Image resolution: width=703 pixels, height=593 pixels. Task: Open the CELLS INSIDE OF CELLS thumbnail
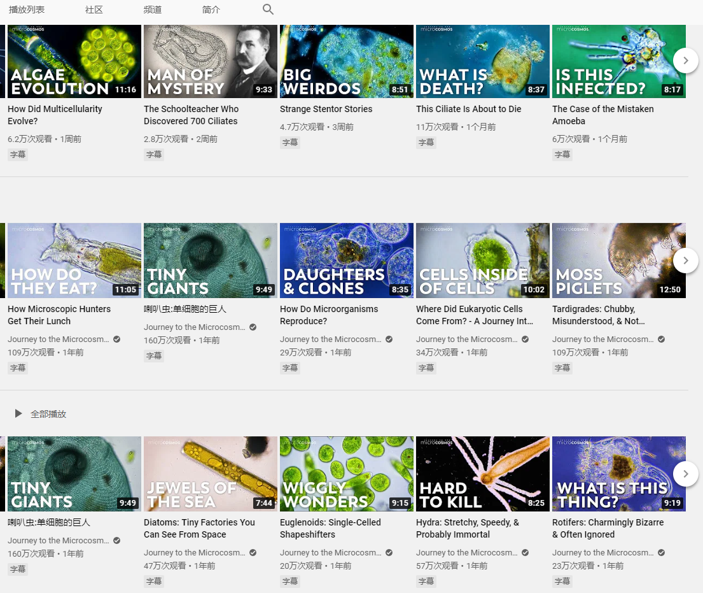coord(483,261)
